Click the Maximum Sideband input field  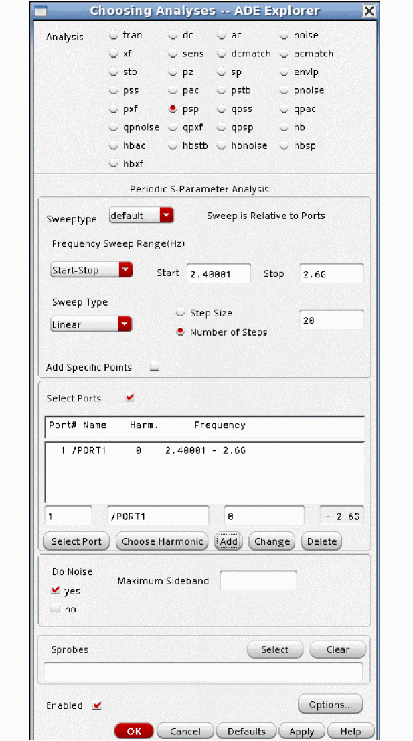tap(258, 581)
